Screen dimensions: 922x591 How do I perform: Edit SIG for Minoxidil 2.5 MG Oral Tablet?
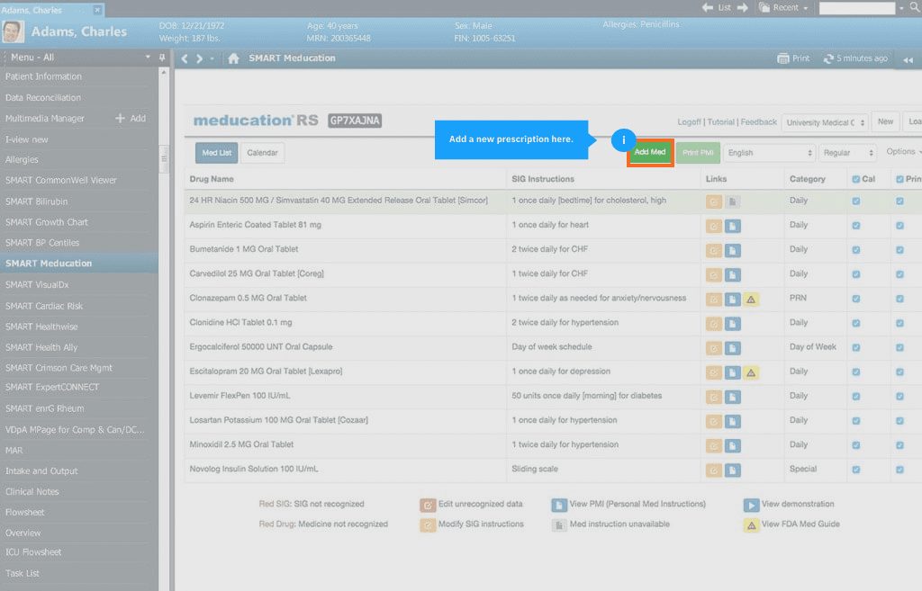click(713, 446)
